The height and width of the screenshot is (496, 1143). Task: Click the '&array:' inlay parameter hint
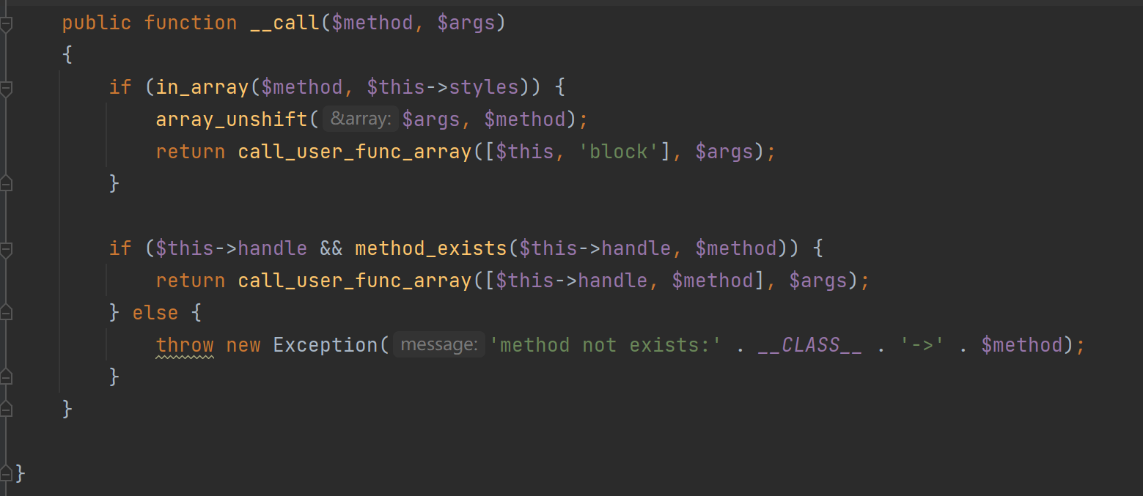[361, 119]
